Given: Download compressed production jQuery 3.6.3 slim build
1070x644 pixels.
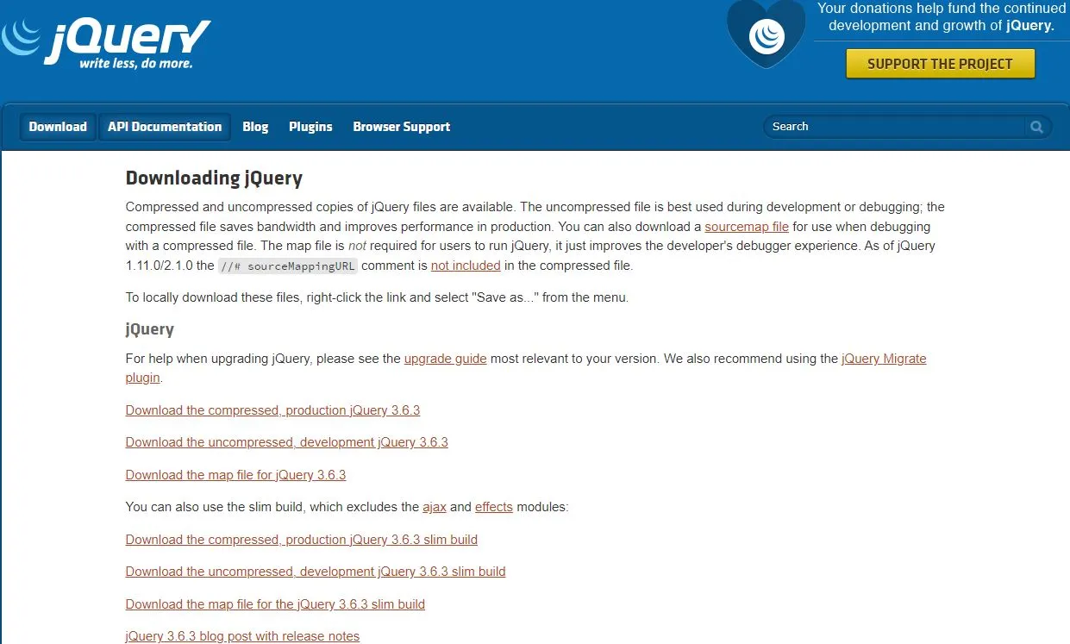Looking at the screenshot, I should coord(302,540).
